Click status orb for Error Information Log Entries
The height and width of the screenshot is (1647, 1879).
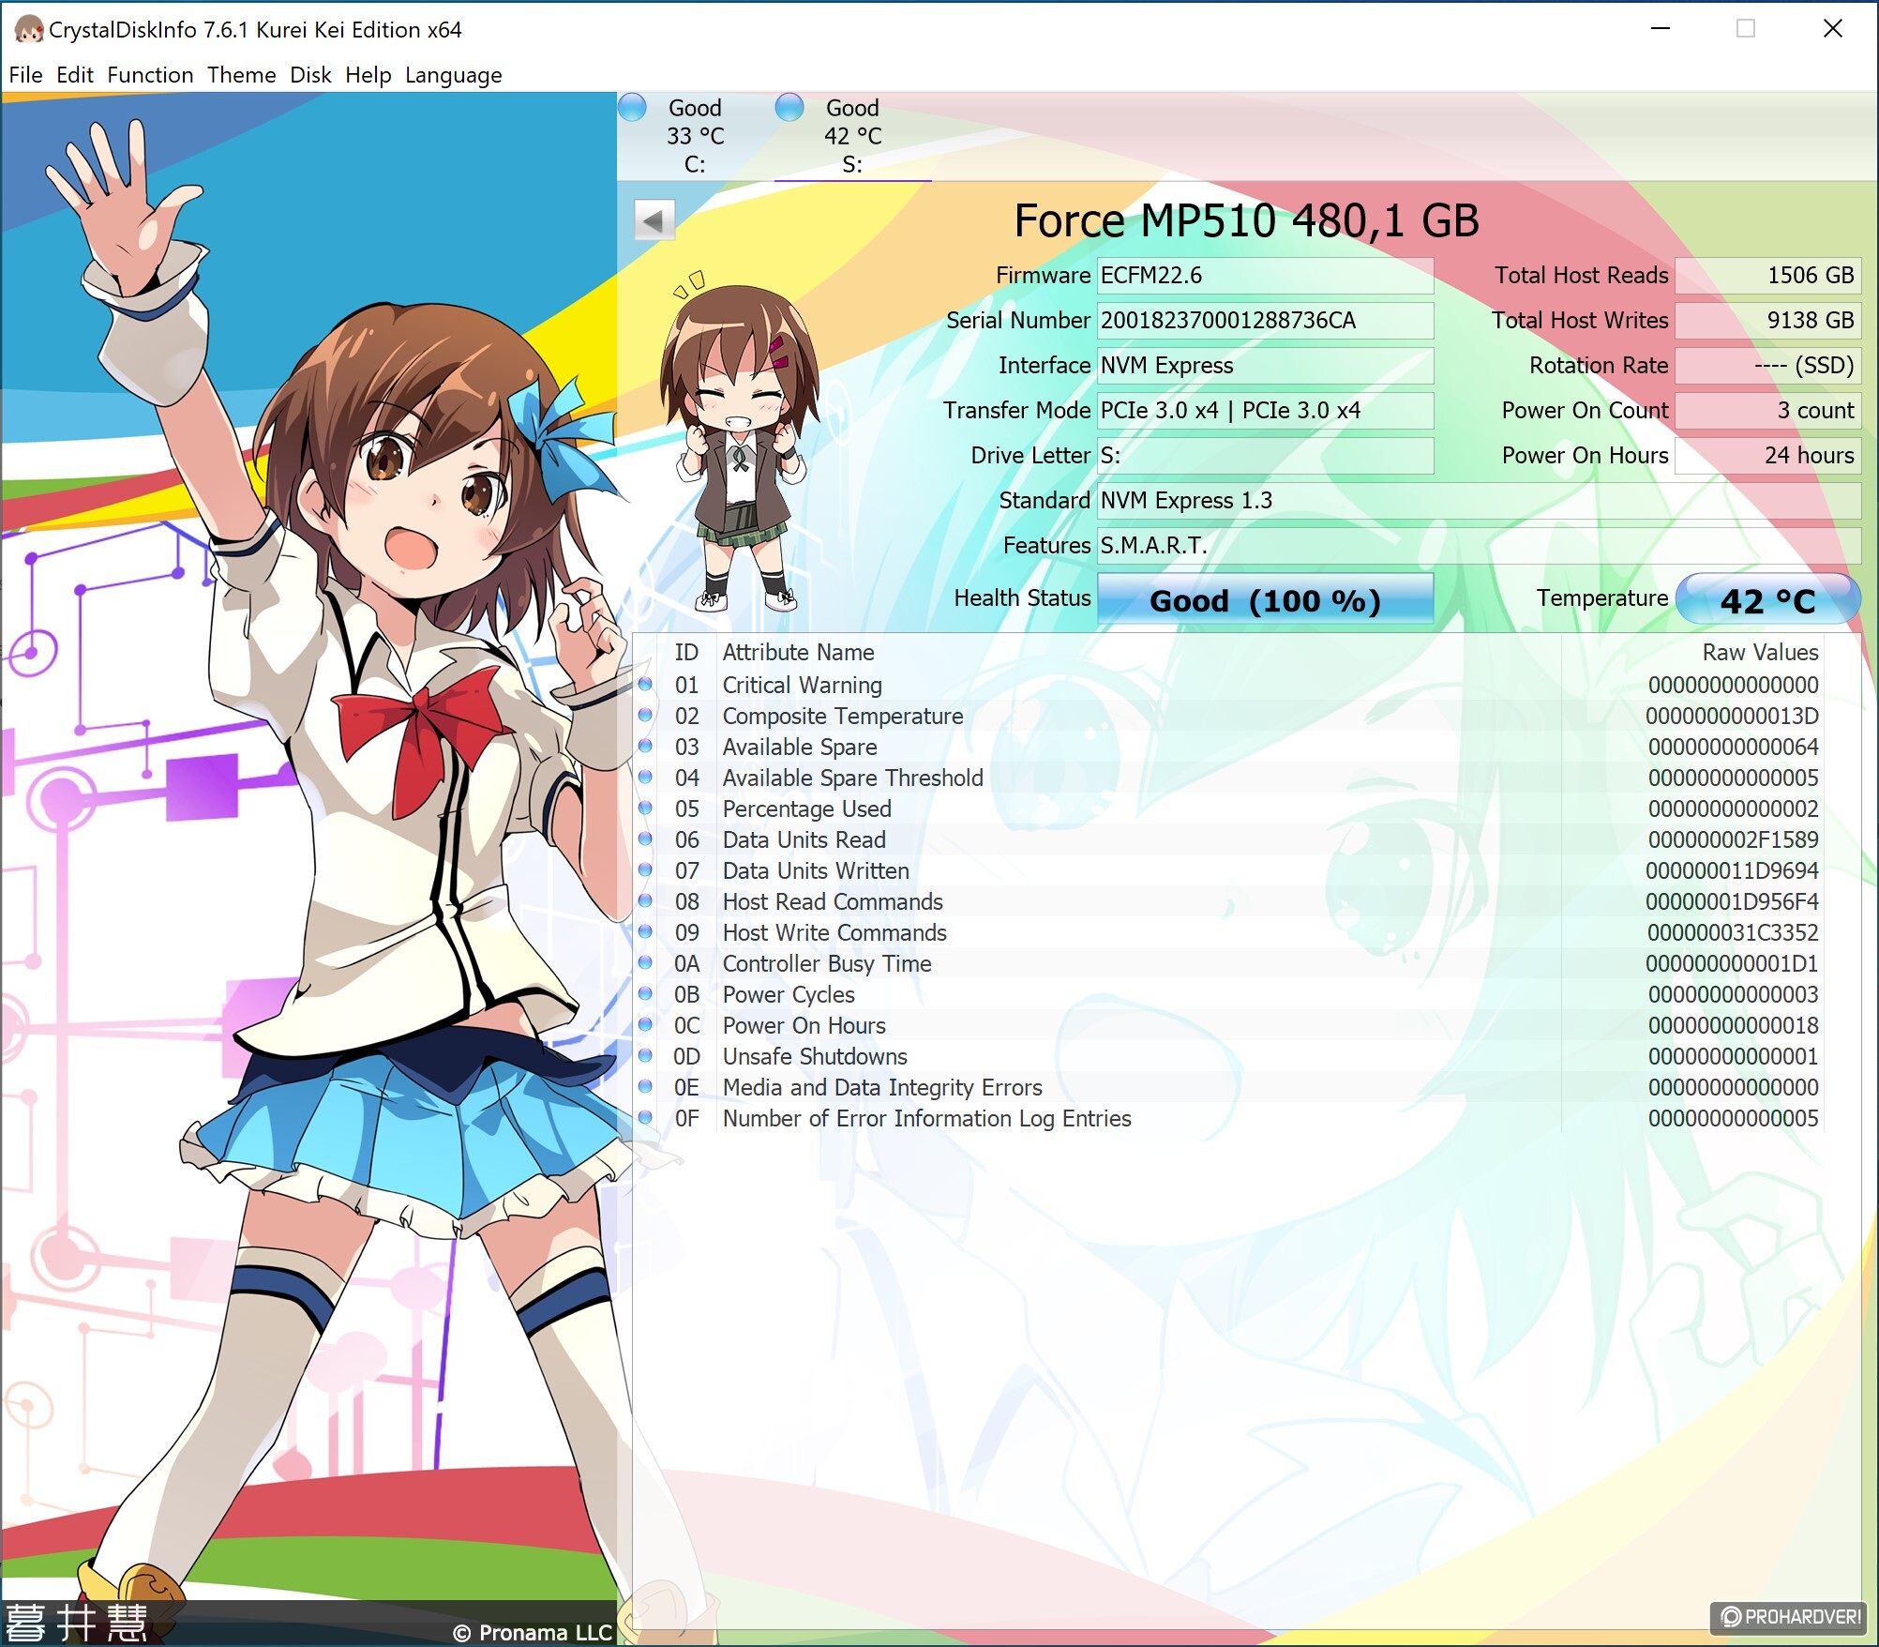click(x=645, y=1118)
